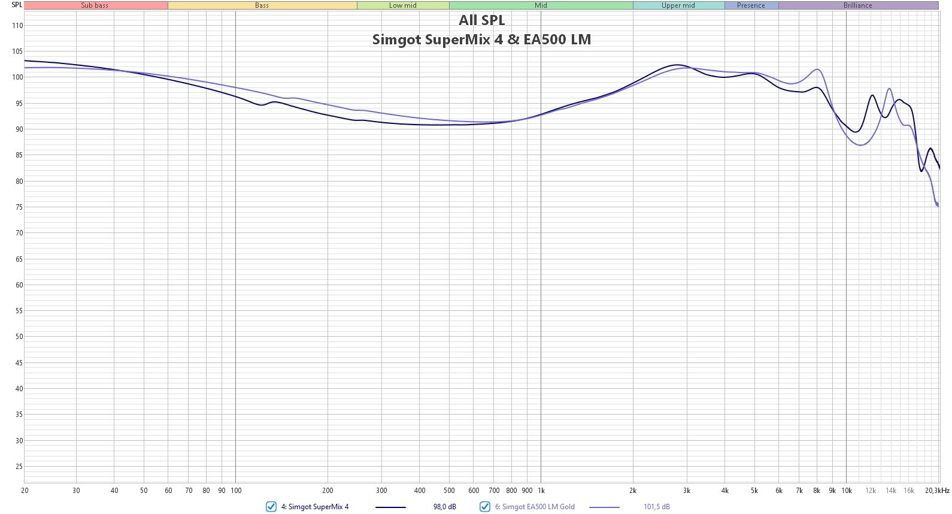The width and height of the screenshot is (952, 514).
Task: Select the '6: Simgot EA500 LM Gold' legend label
Action: point(535,507)
